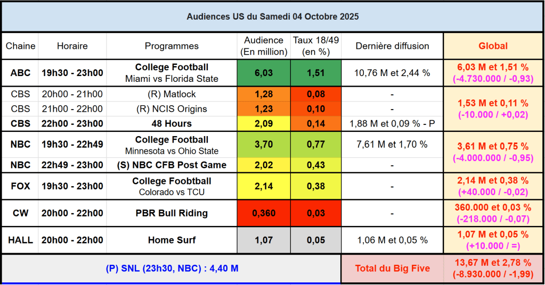This screenshot has width=545, height=285.
Task: Click the '(S) NBC CFB Post Game' cell
Action: coord(172,165)
